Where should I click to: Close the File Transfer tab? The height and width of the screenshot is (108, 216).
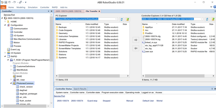pyautogui.click(x=99, y=11)
